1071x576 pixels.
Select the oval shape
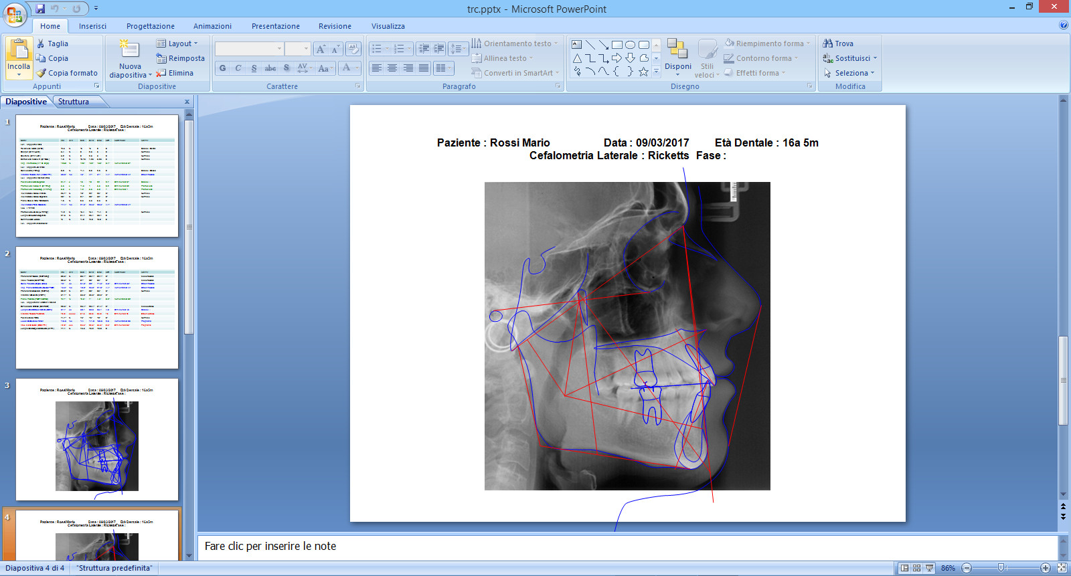pos(631,45)
